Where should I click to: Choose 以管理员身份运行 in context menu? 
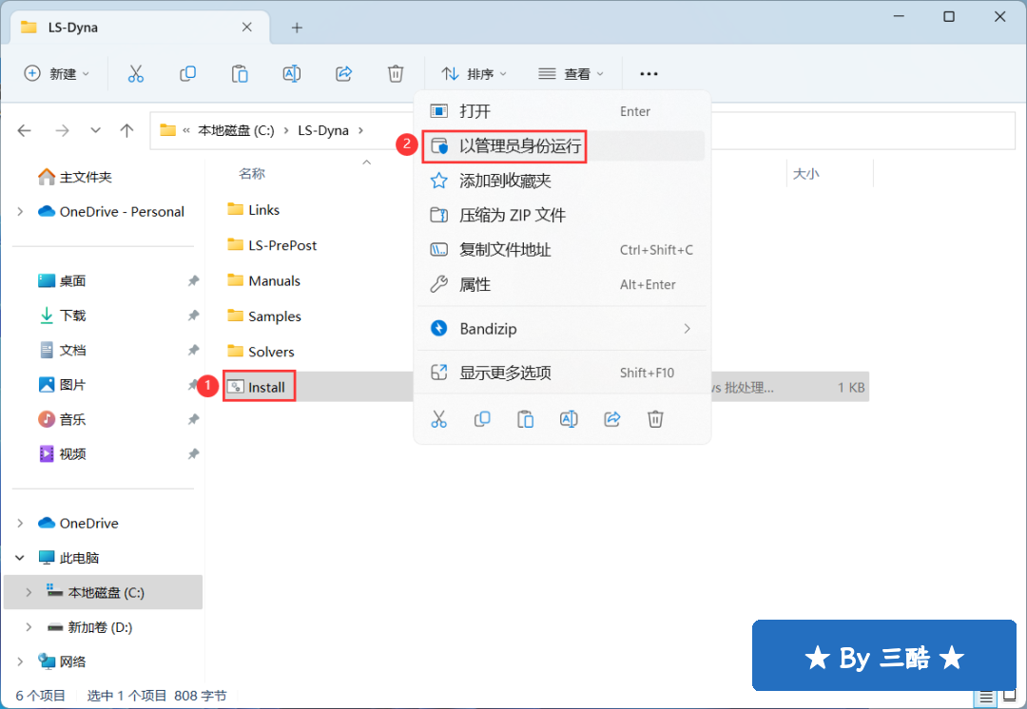561,146
